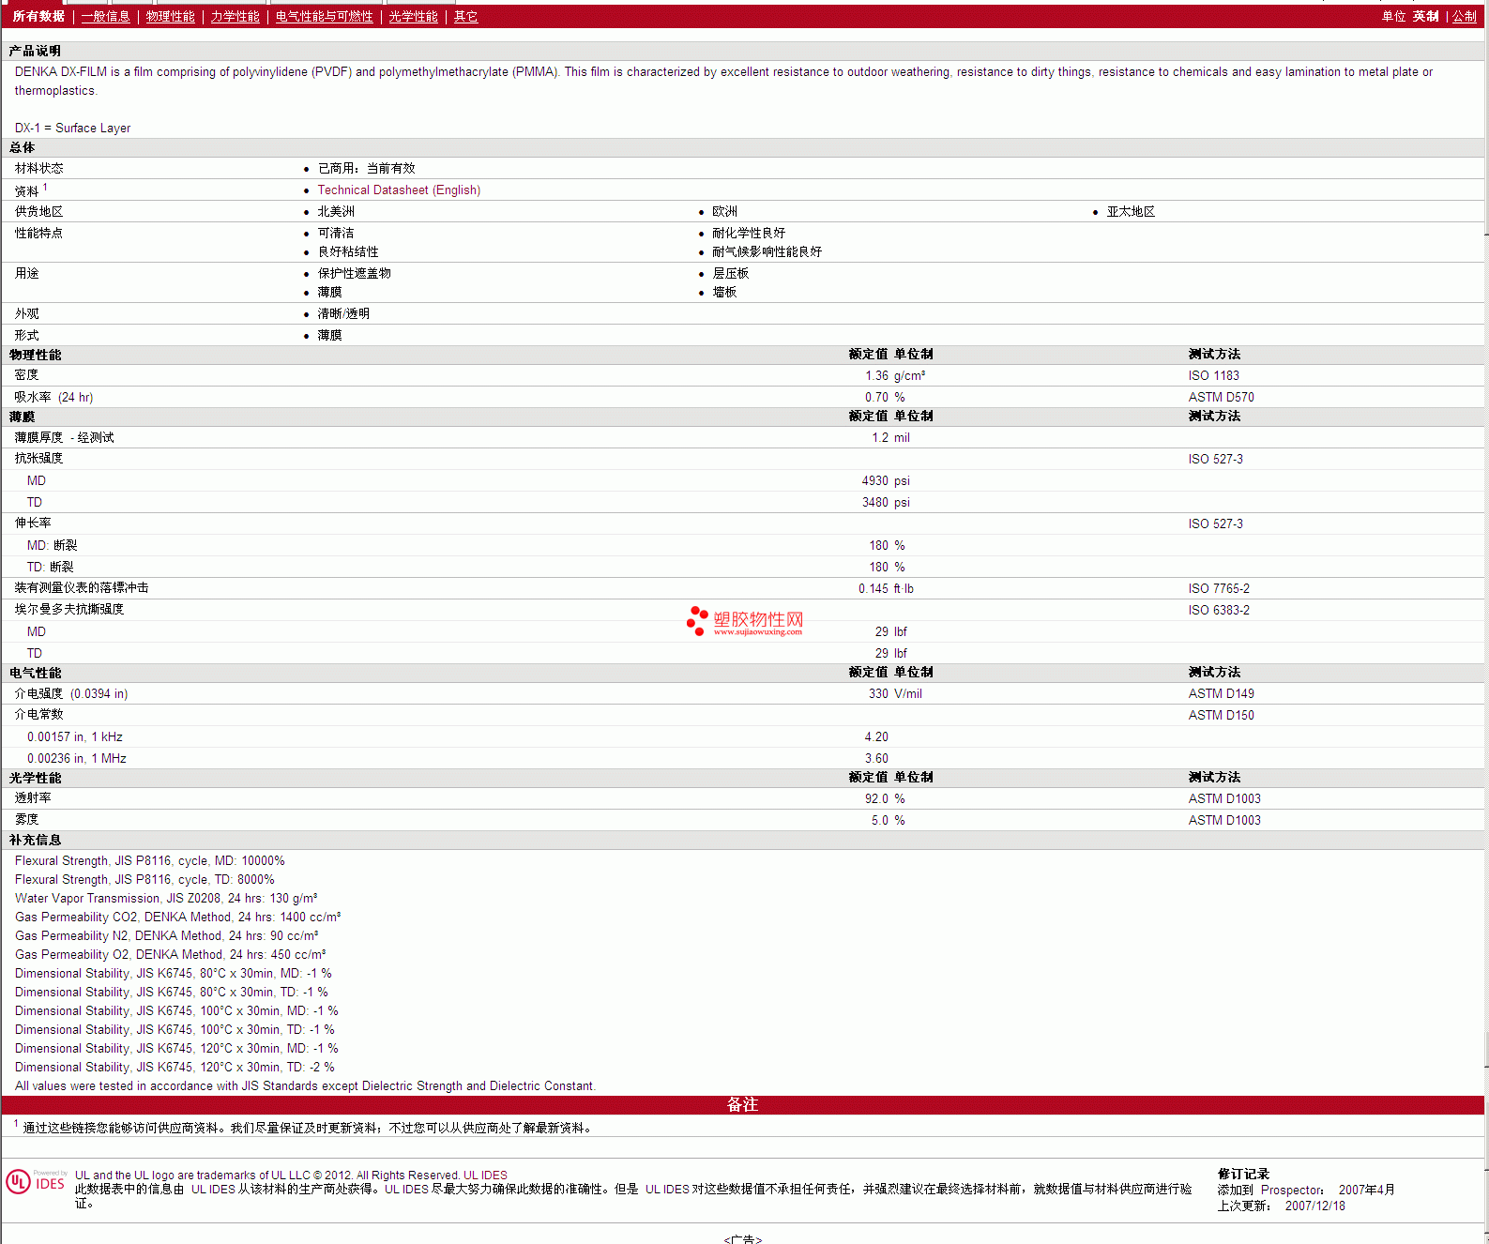
Task: Click density value 1.36 g/cm³
Action: pyautogui.click(x=895, y=375)
